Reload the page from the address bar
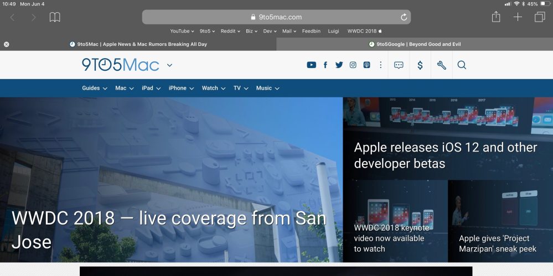 click(x=404, y=17)
